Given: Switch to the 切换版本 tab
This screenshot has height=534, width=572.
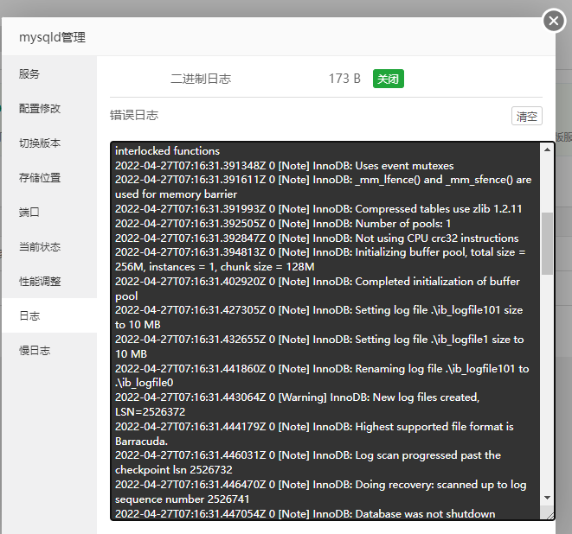Looking at the screenshot, I should click(49, 143).
